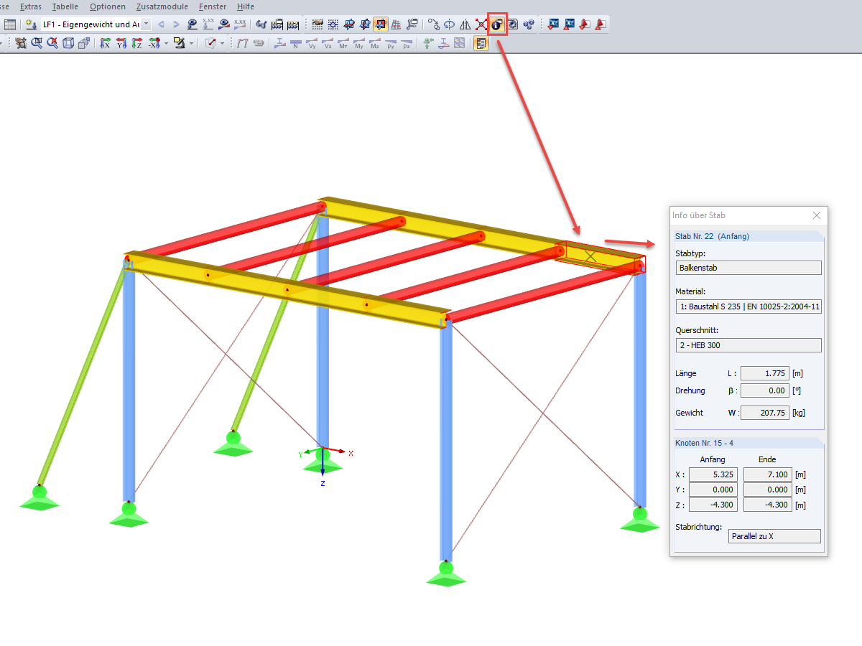Viewport: 862px width, 646px height.
Task: Click the move/copy objects icon
Action: (x=433, y=25)
